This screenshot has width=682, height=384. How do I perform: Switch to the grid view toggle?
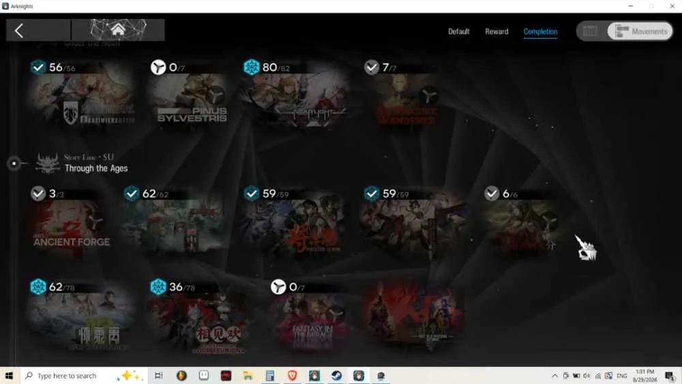click(590, 31)
